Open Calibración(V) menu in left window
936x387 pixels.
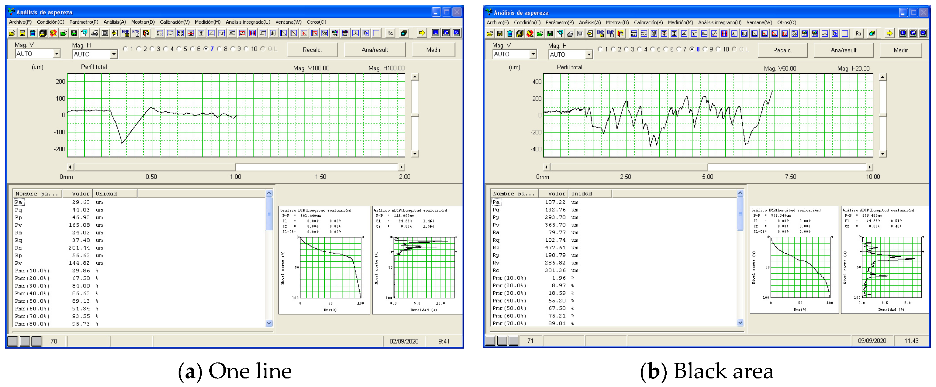pyautogui.click(x=174, y=22)
